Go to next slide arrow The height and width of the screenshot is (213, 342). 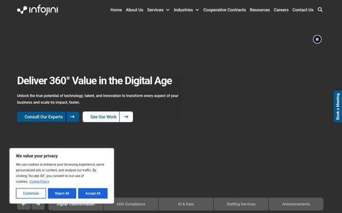[x=38, y=205]
